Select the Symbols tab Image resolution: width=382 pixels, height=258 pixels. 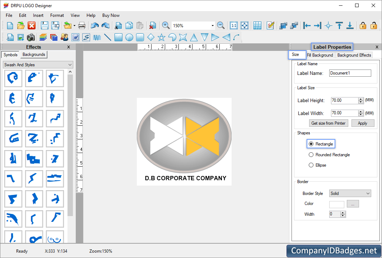click(x=10, y=55)
